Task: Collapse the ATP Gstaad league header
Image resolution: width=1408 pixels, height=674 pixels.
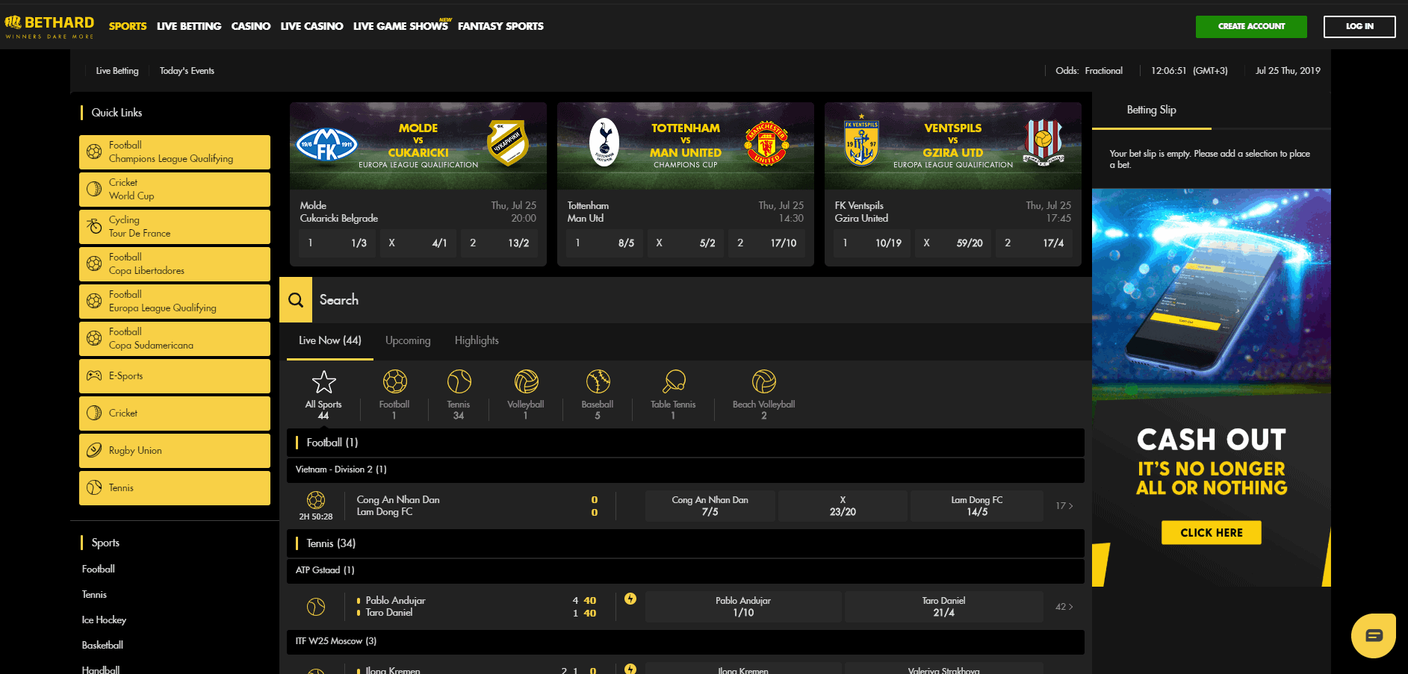Action: pyautogui.click(x=685, y=570)
